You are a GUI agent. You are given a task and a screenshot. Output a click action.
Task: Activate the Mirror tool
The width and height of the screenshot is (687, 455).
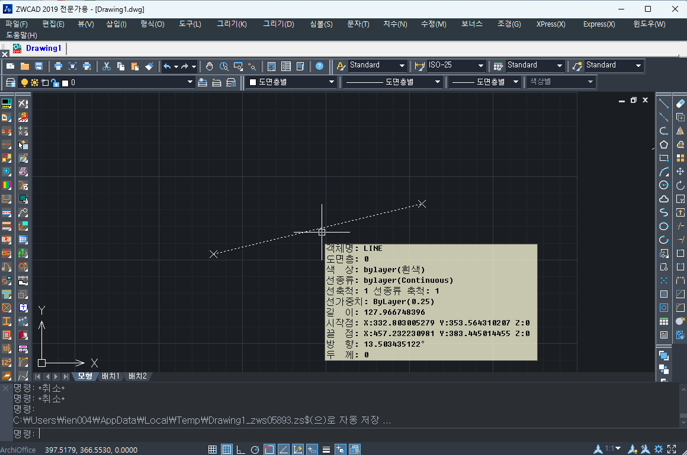[x=680, y=131]
